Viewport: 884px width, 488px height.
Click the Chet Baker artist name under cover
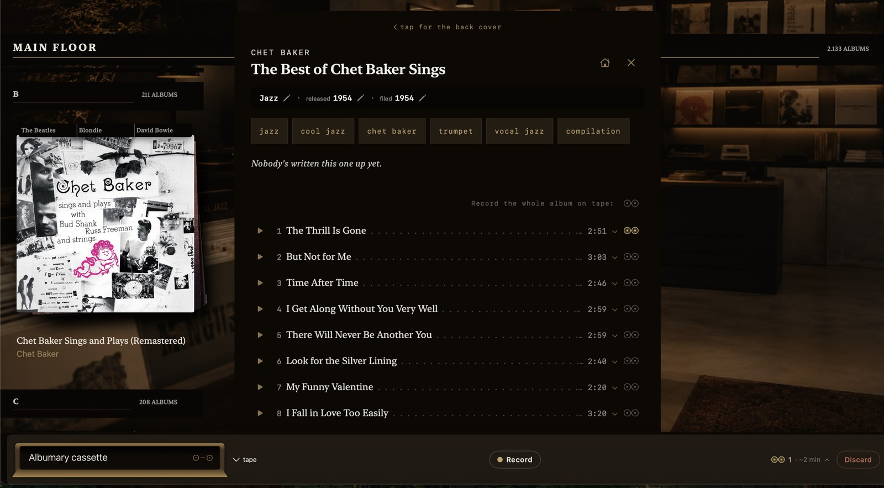38,354
